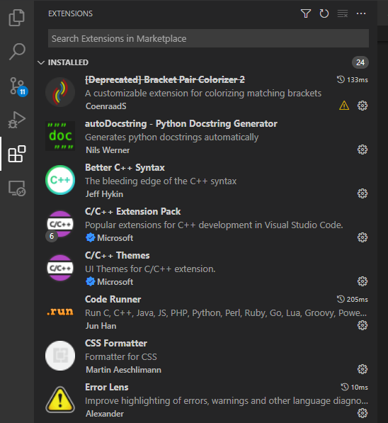
Task: Click the Clear Extensions Search Results icon
Action: tap(343, 13)
